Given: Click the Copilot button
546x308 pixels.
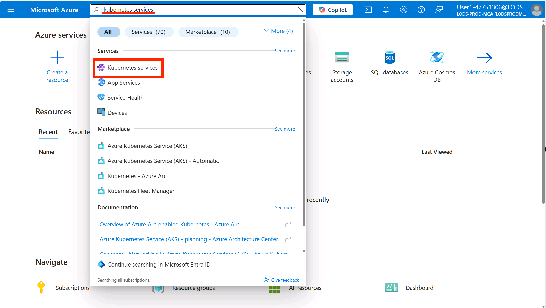Looking at the screenshot, I should pyautogui.click(x=333, y=10).
